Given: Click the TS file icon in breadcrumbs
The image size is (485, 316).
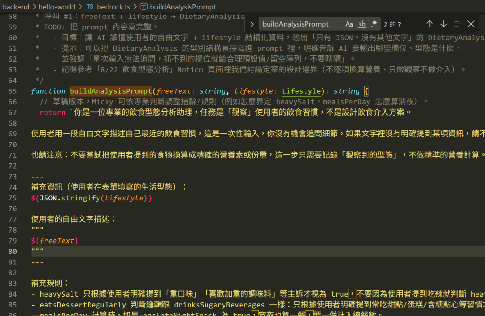Looking at the screenshot, I should point(90,7).
